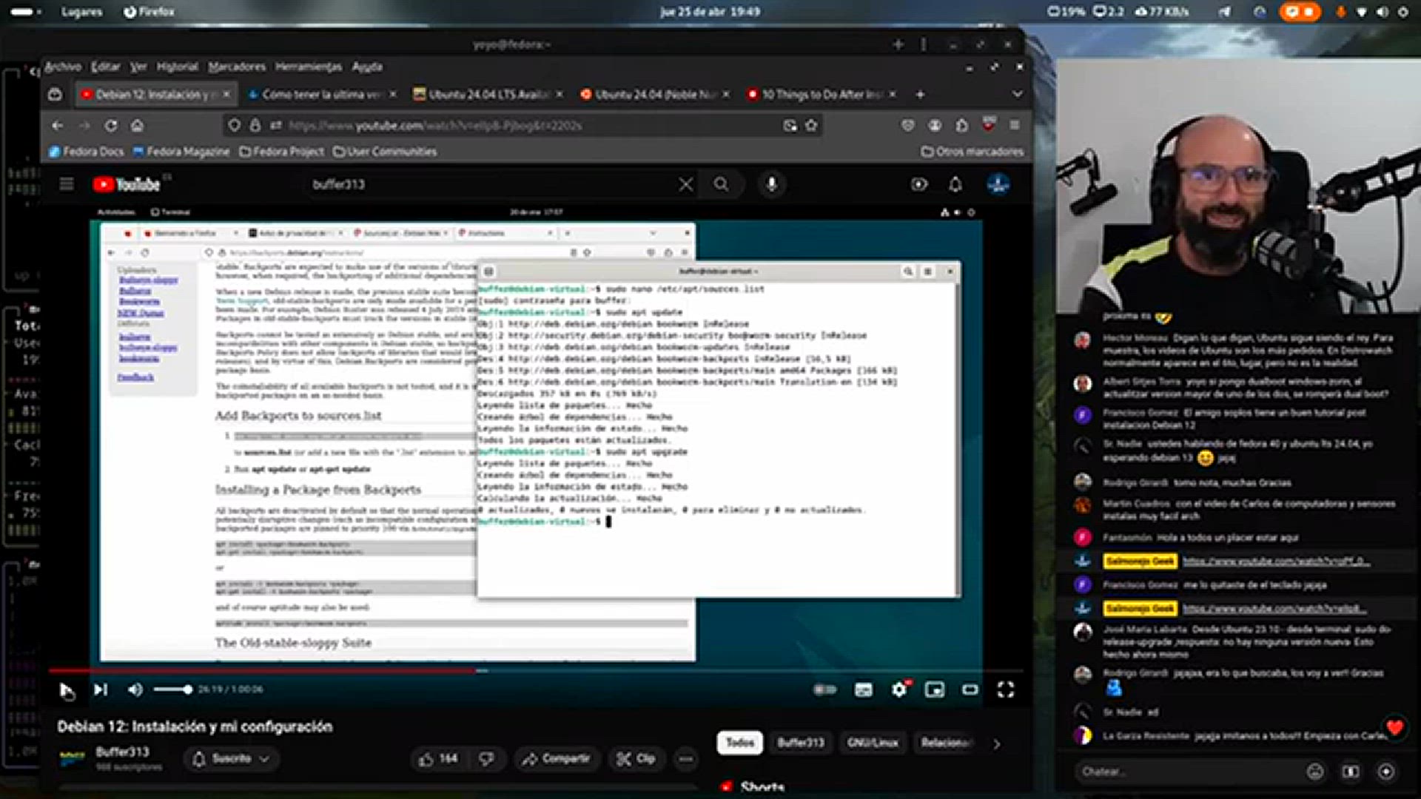Open the Historial menu
Image resolution: width=1421 pixels, height=799 pixels.
point(178,67)
